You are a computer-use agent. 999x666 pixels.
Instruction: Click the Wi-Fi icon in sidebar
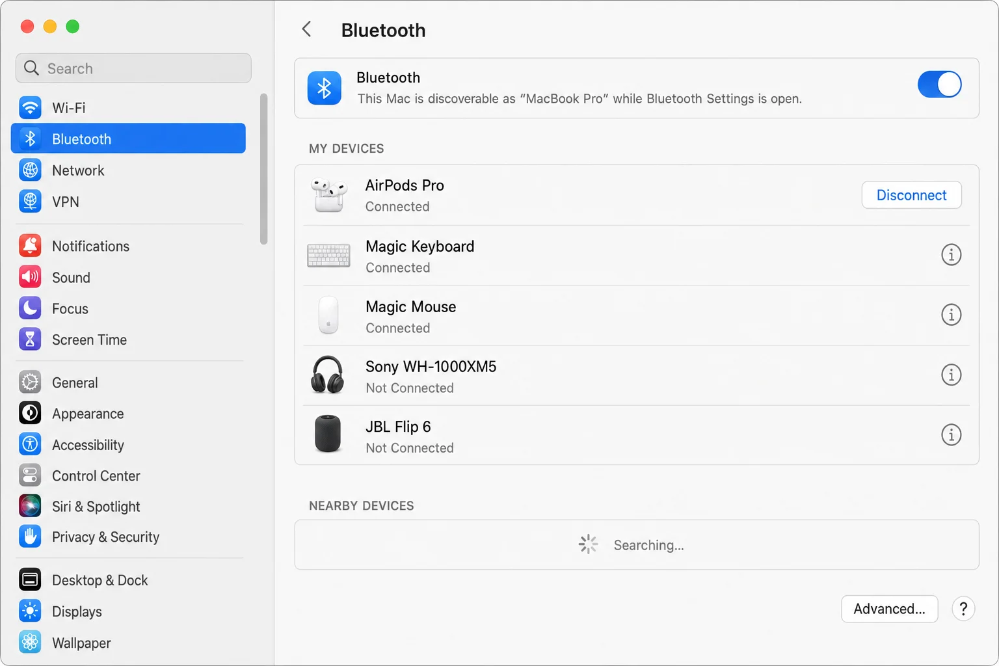pyautogui.click(x=30, y=107)
